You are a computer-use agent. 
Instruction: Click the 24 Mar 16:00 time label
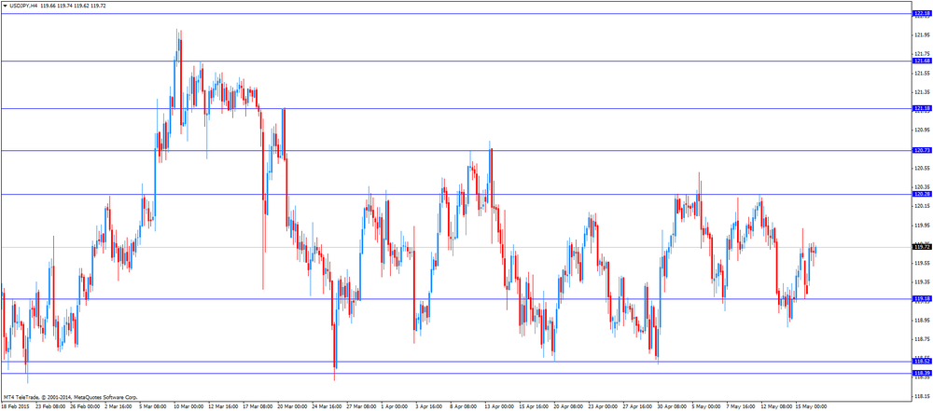tap(326, 407)
